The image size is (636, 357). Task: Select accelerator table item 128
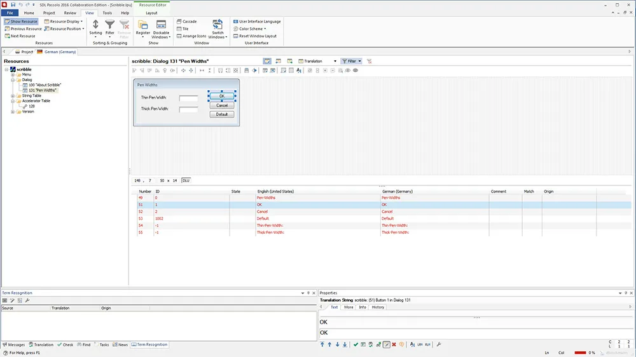[x=32, y=106]
